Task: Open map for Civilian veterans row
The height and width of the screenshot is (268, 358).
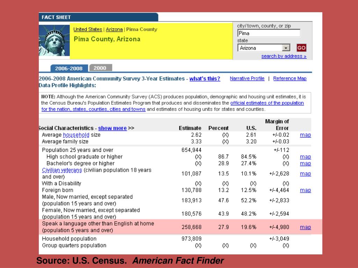Action: pos(306,174)
